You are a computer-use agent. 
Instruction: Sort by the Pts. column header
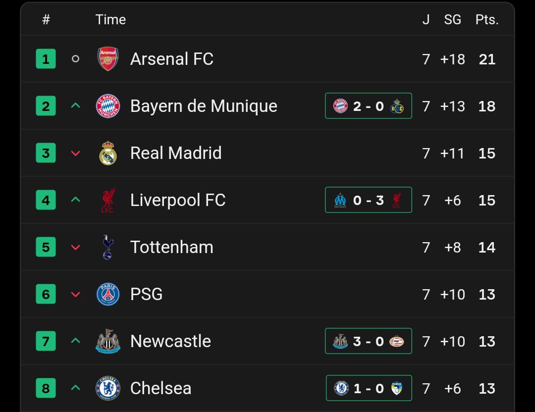tap(487, 20)
